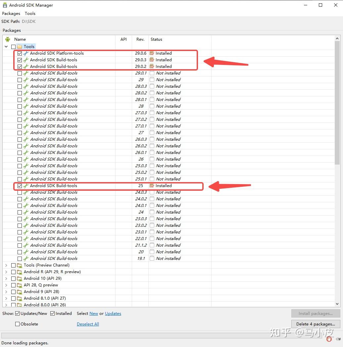This screenshot has height=347, width=343.
Task: Open the Tools menu
Action: click(x=30, y=14)
